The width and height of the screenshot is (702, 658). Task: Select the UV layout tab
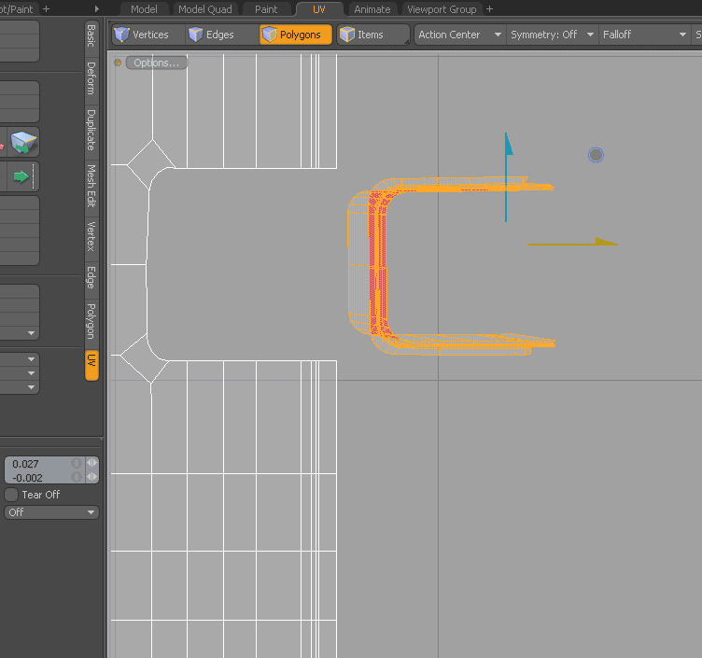click(318, 9)
